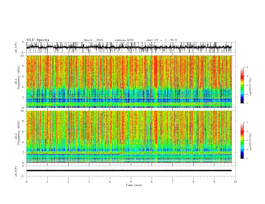Select the ch.2 colorbar log(PSD) label
Screen dimensions: 265x204
pyautogui.click(x=251, y=142)
